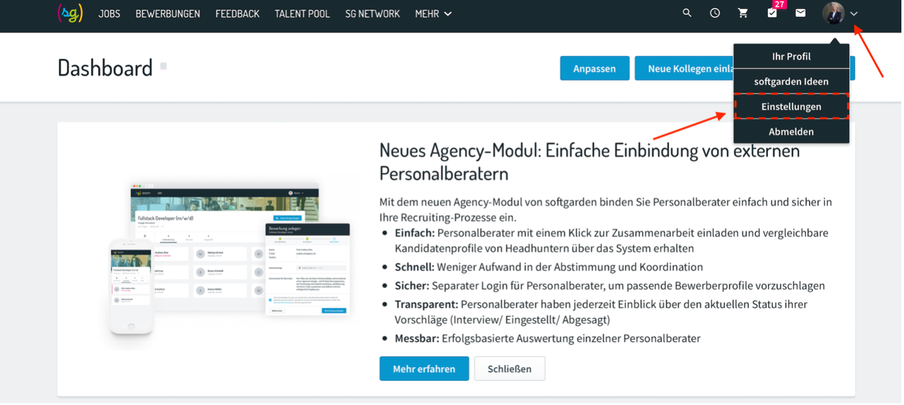Click Neue Kollegen einladen button

(685, 68)
